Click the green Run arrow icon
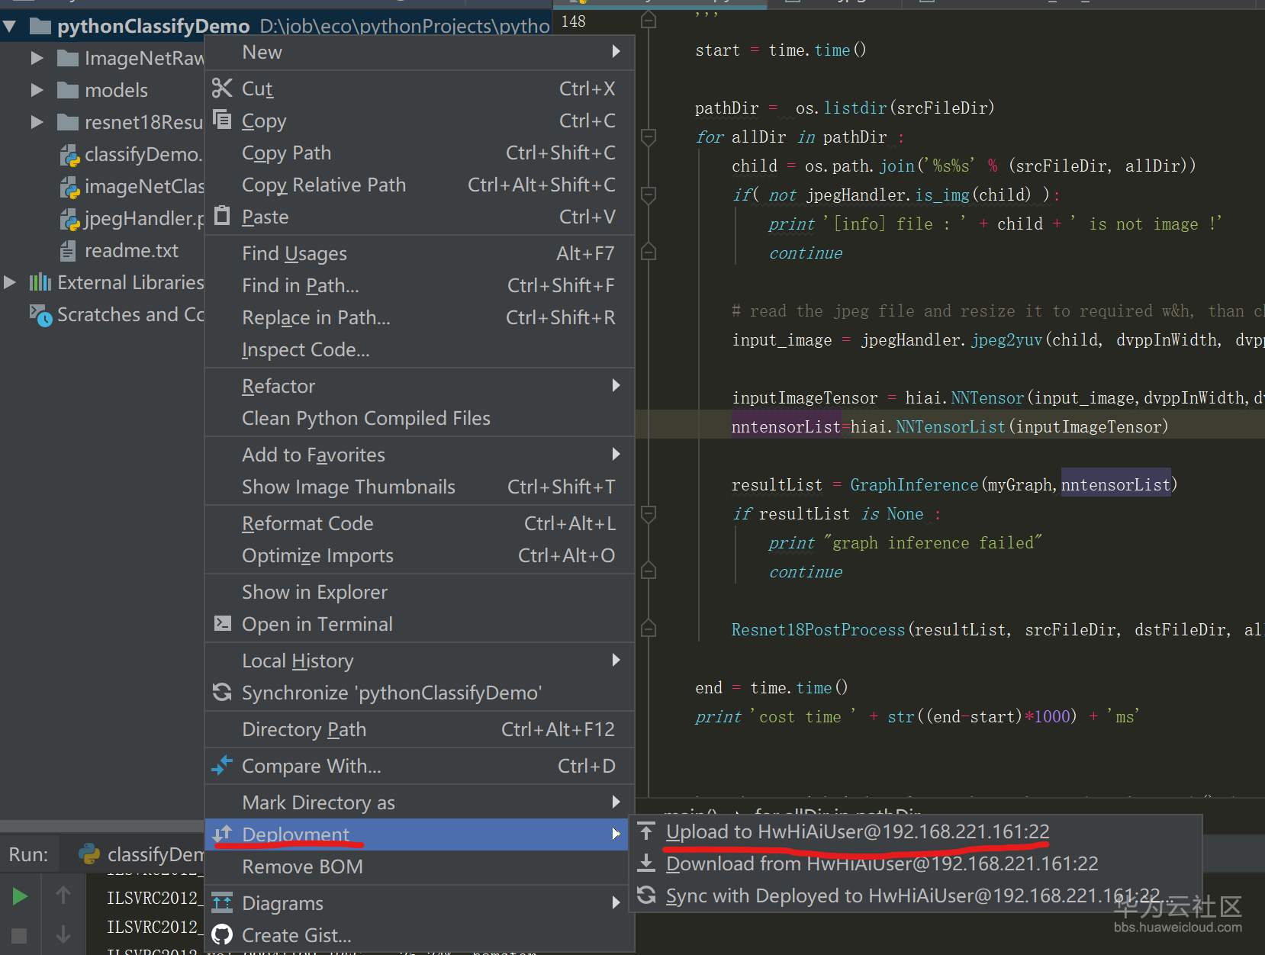Image resolution: width=1265 pixels, height=955 pixels. point(20,896)
